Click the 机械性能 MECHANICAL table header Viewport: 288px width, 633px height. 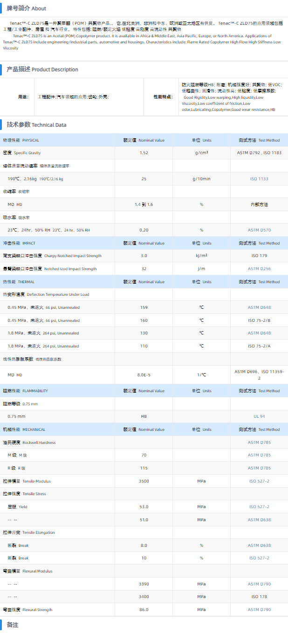coord(24,429)
